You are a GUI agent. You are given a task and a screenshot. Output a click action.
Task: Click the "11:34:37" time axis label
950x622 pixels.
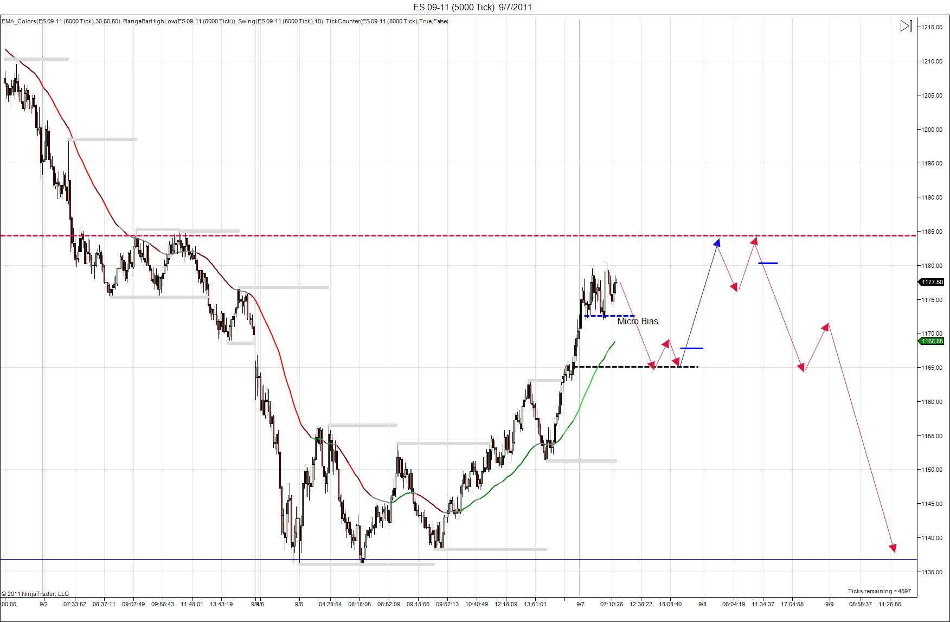763,604
